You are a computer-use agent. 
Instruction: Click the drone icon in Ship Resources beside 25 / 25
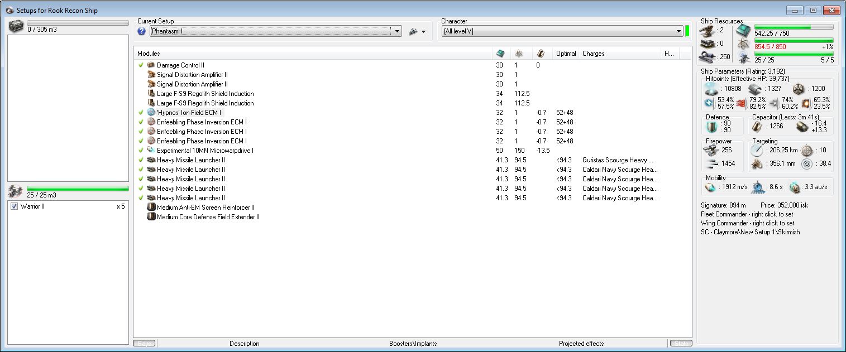click(743, 57)
